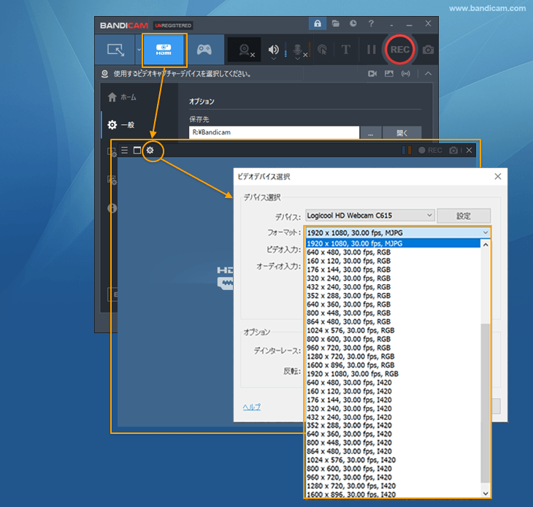Click the browse '...' button
This screenshot has width=533, height=507.
point(370,133)
